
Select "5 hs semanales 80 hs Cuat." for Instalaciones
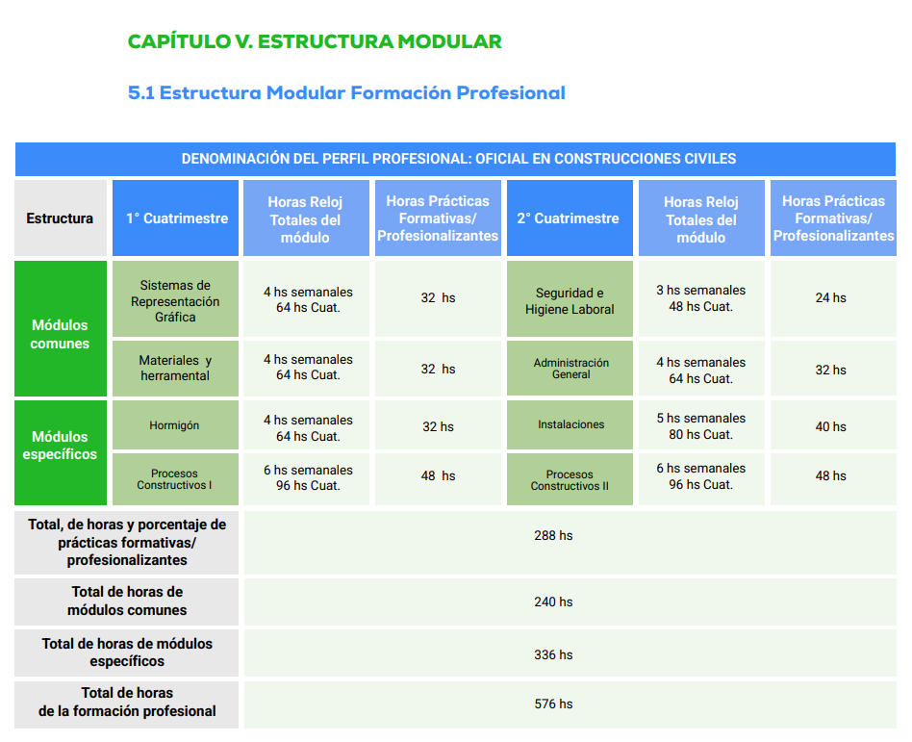point(701,426)
